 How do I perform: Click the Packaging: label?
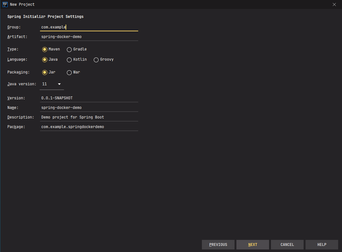(x=18, y=72)
